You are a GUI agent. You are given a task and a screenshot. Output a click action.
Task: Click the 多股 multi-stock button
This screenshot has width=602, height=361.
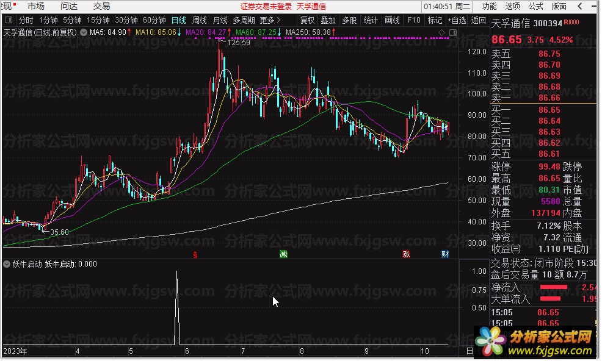(x=349, y=20)
